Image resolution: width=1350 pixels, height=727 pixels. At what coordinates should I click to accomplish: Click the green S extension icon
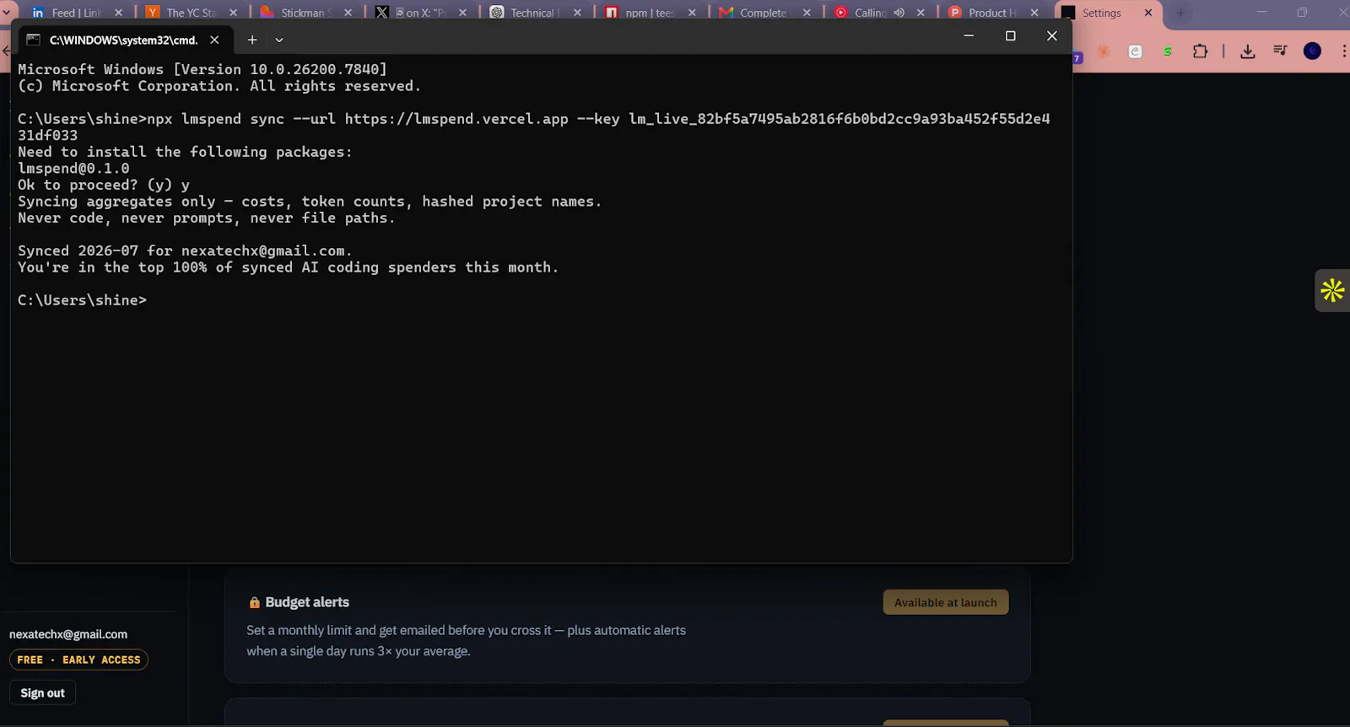[1168, 51]
